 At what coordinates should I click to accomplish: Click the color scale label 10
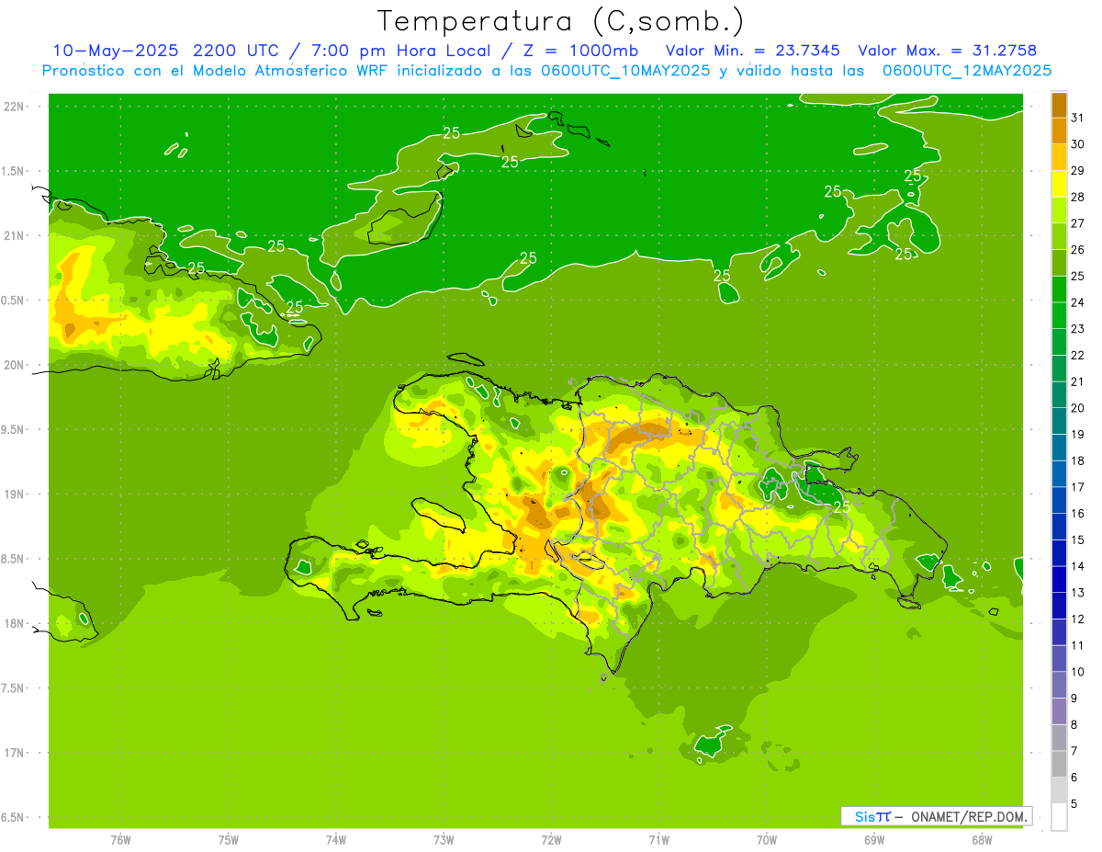pyautogui.click(x=1077, y=672)
